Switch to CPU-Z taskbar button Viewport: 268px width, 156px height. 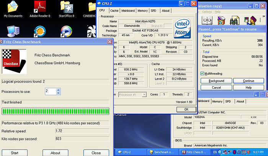pyautogui.click(x=130, y=152)
